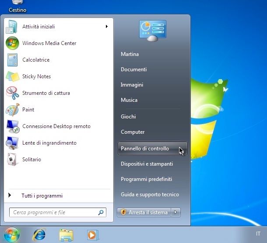Click the Start orb button
Viewport: 267px width, 243px height.
click(12, 235)
